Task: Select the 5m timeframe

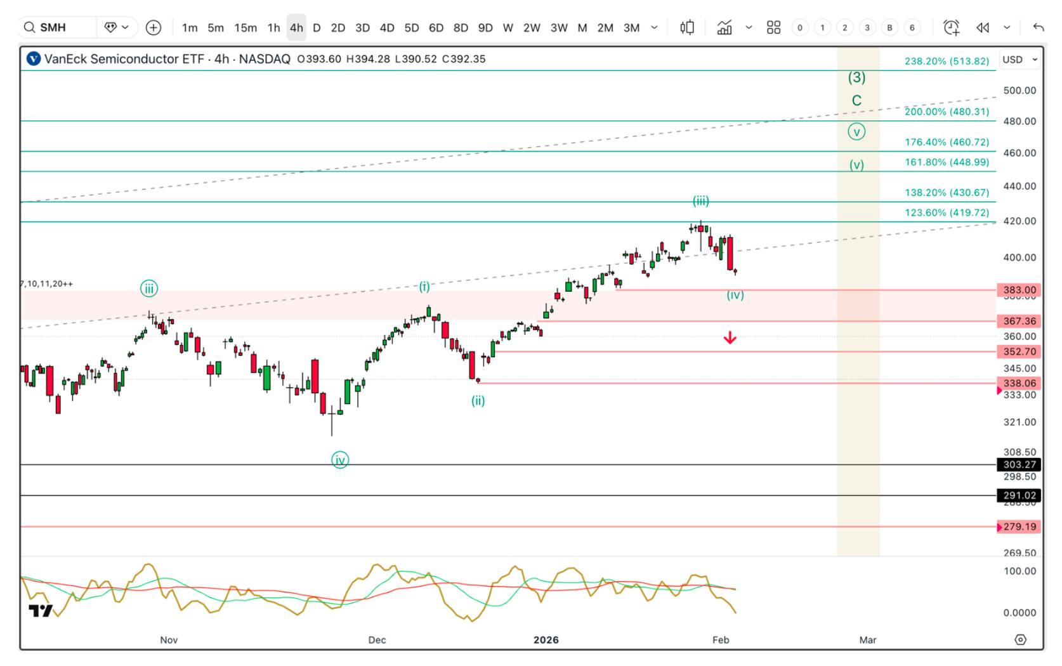Action: [x=216, y=27]
